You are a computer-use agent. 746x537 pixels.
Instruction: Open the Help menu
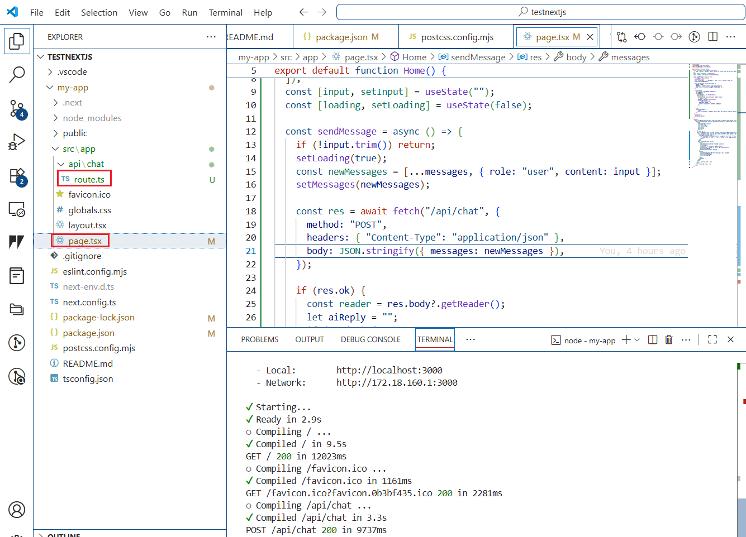click(263, 12)
